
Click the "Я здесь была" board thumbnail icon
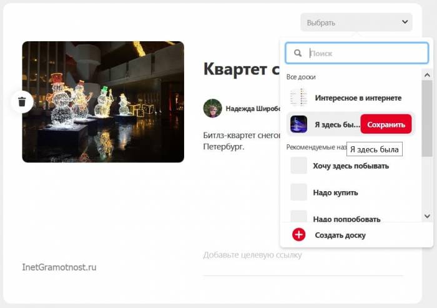(299, 124)
